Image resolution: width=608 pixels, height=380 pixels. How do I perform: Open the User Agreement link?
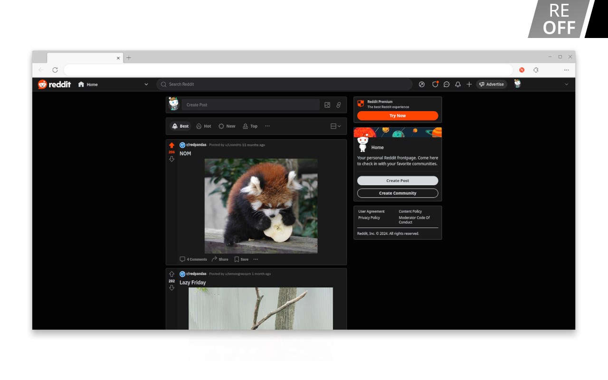point(371,211)
